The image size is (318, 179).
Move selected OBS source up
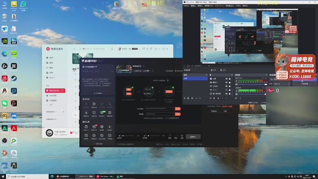(x=222, y=98)
